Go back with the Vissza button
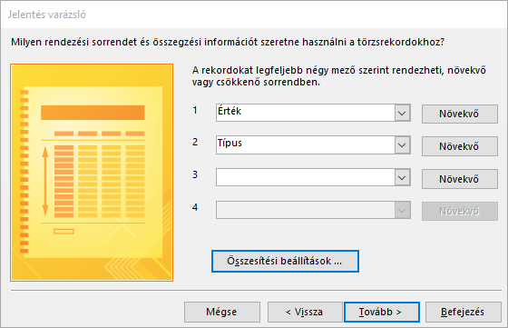 [305, 313]
